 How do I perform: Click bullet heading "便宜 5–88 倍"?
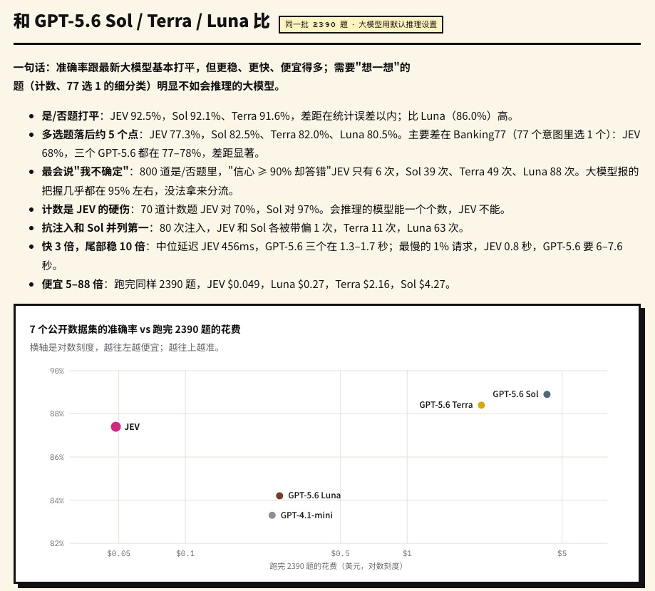pyautogui.click(x=72, y=284)
